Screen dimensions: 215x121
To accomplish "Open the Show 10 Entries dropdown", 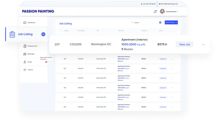I will pyautogui.click(x=171, y=22).
